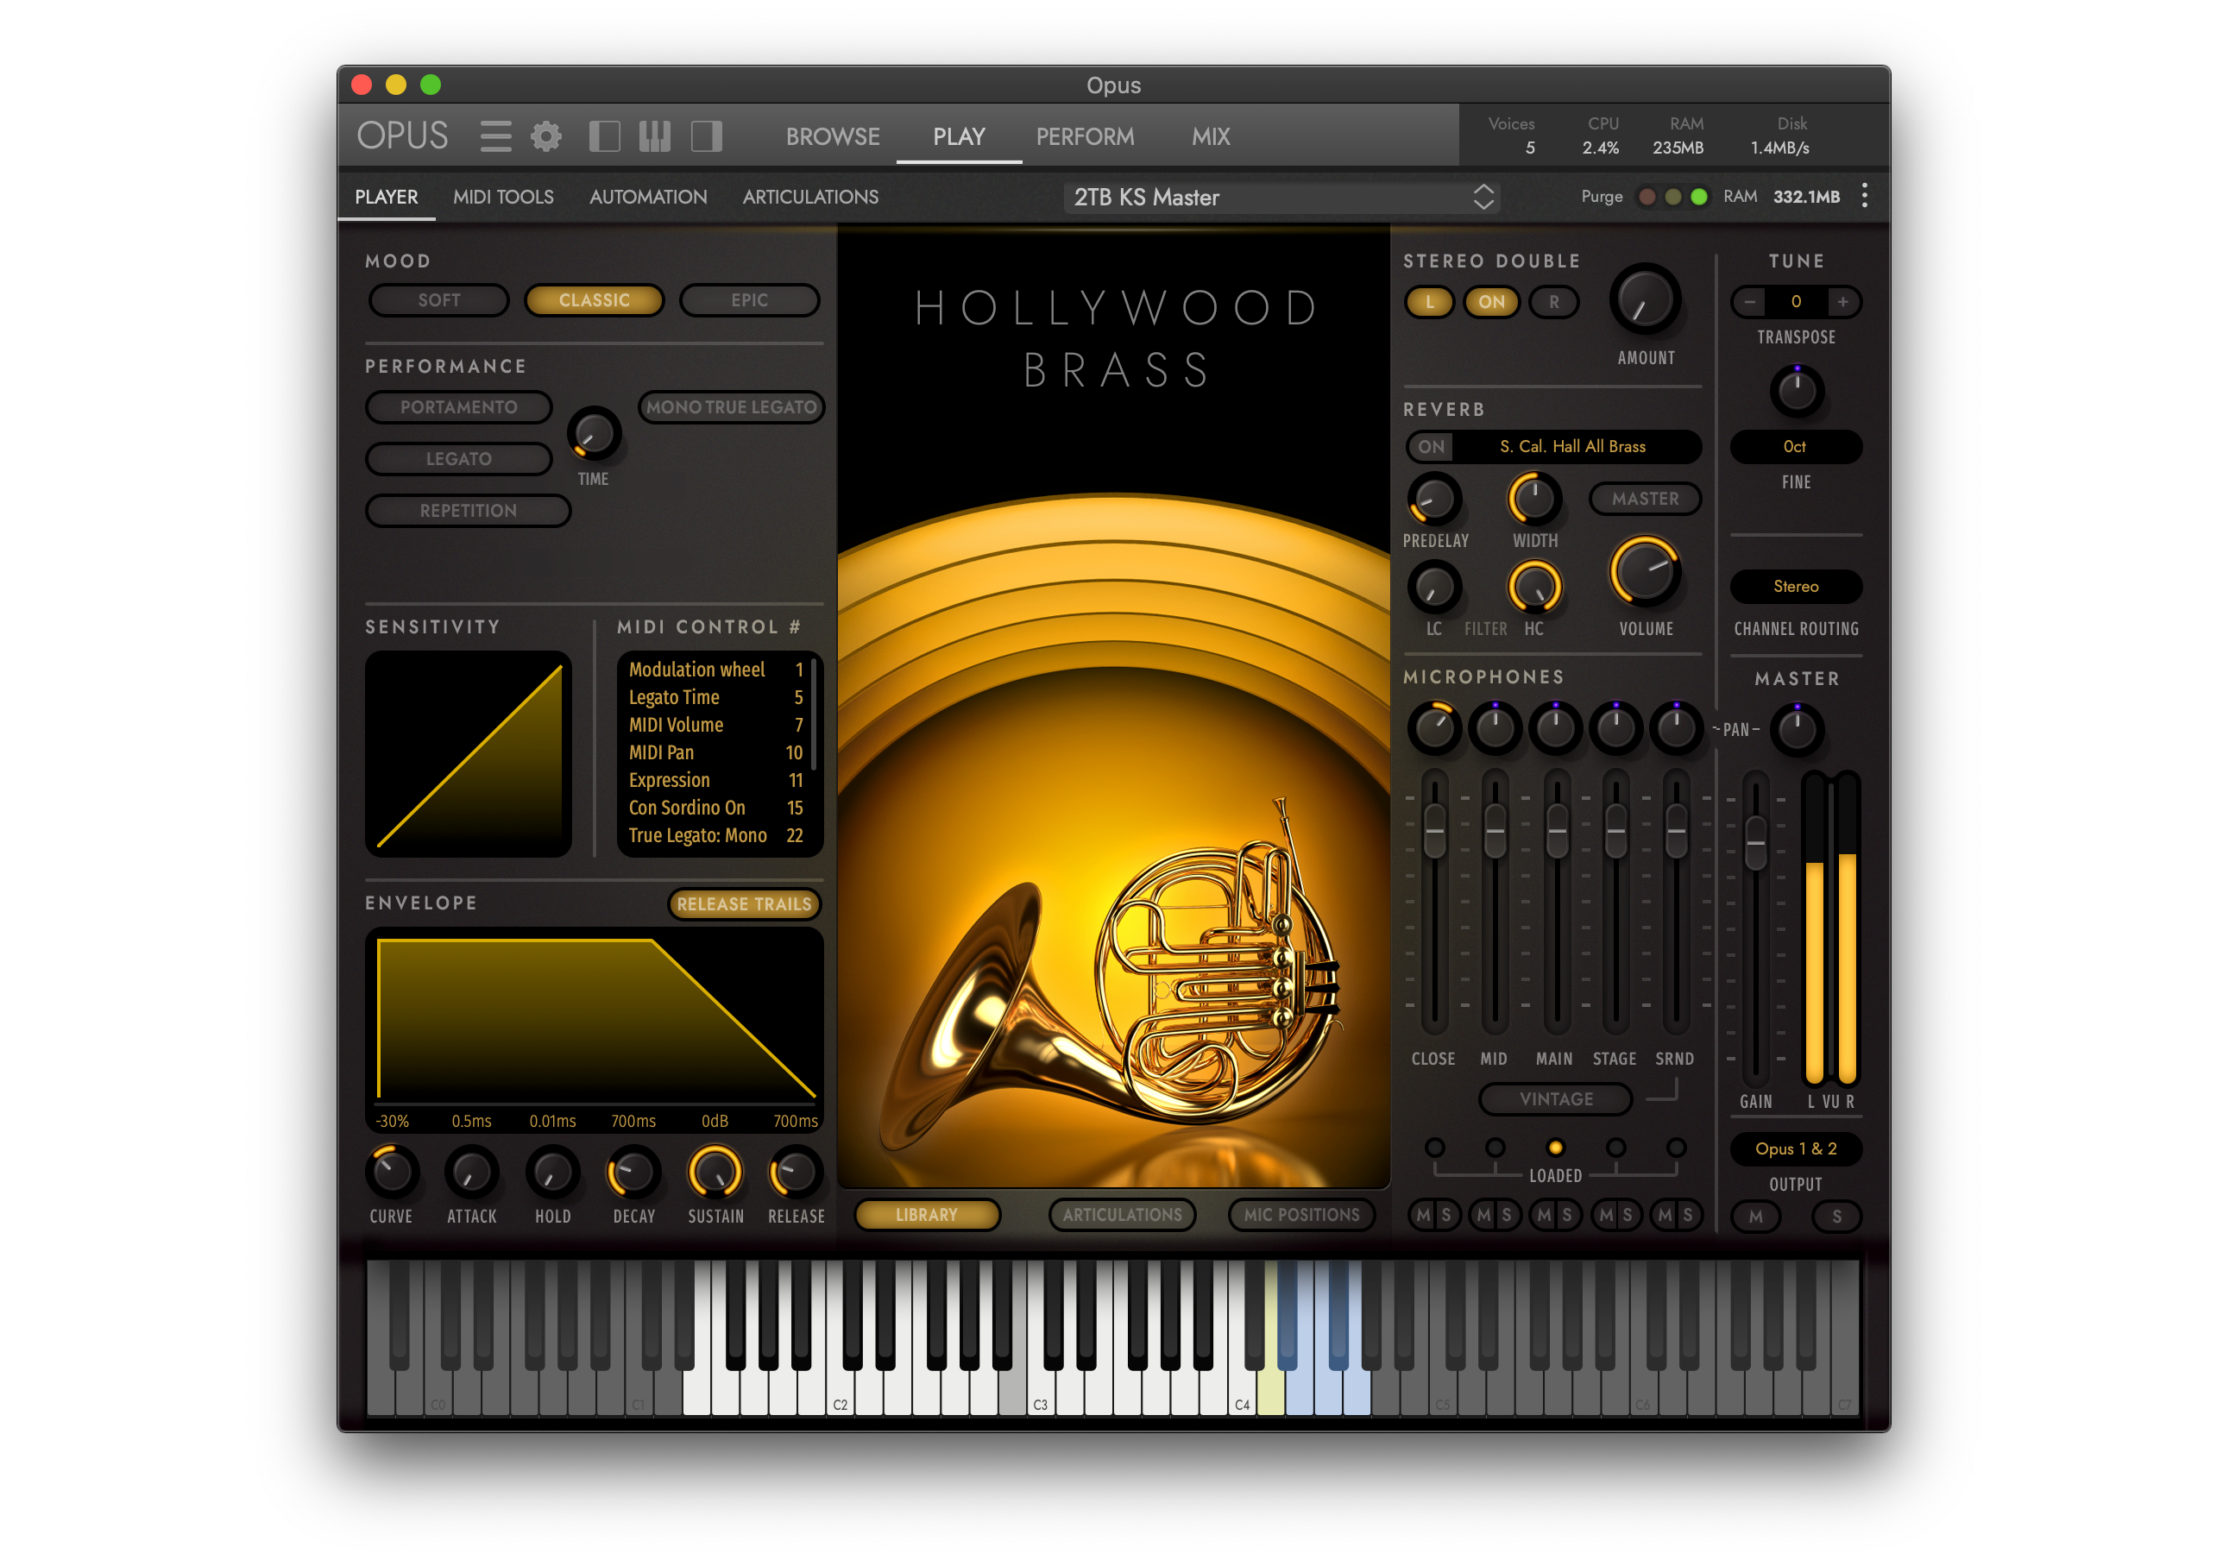2229x1560 pixels.
Task: Open the MIDI Tools tab
Action: (x=503, y=197)
